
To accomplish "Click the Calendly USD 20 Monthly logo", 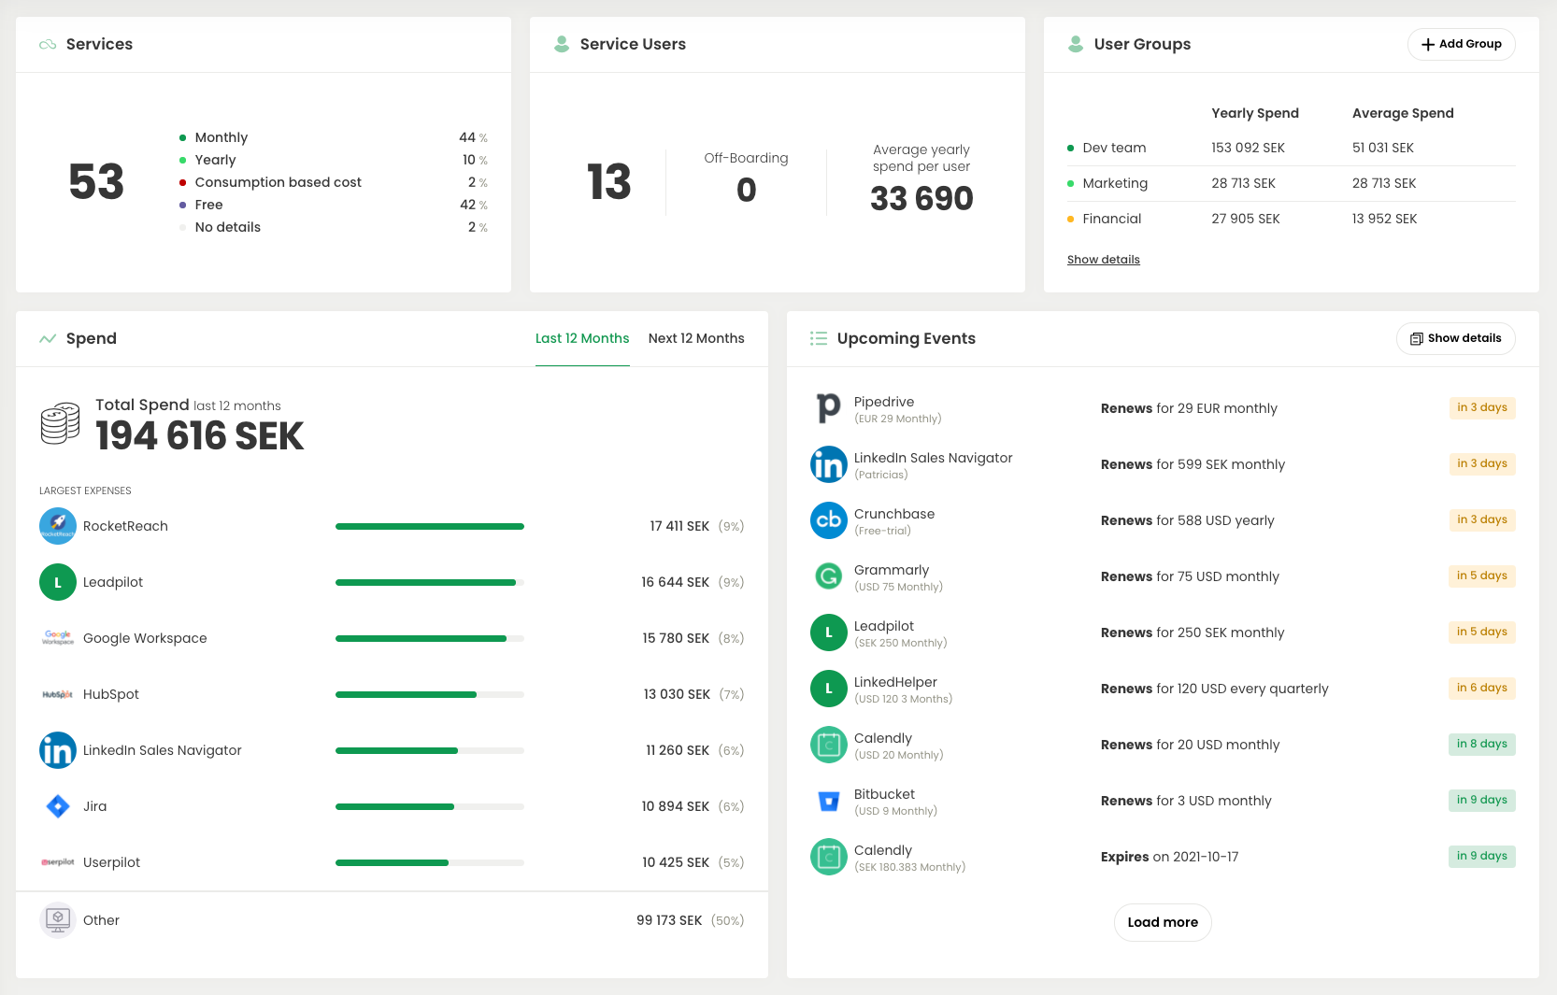I will (829, 745).
